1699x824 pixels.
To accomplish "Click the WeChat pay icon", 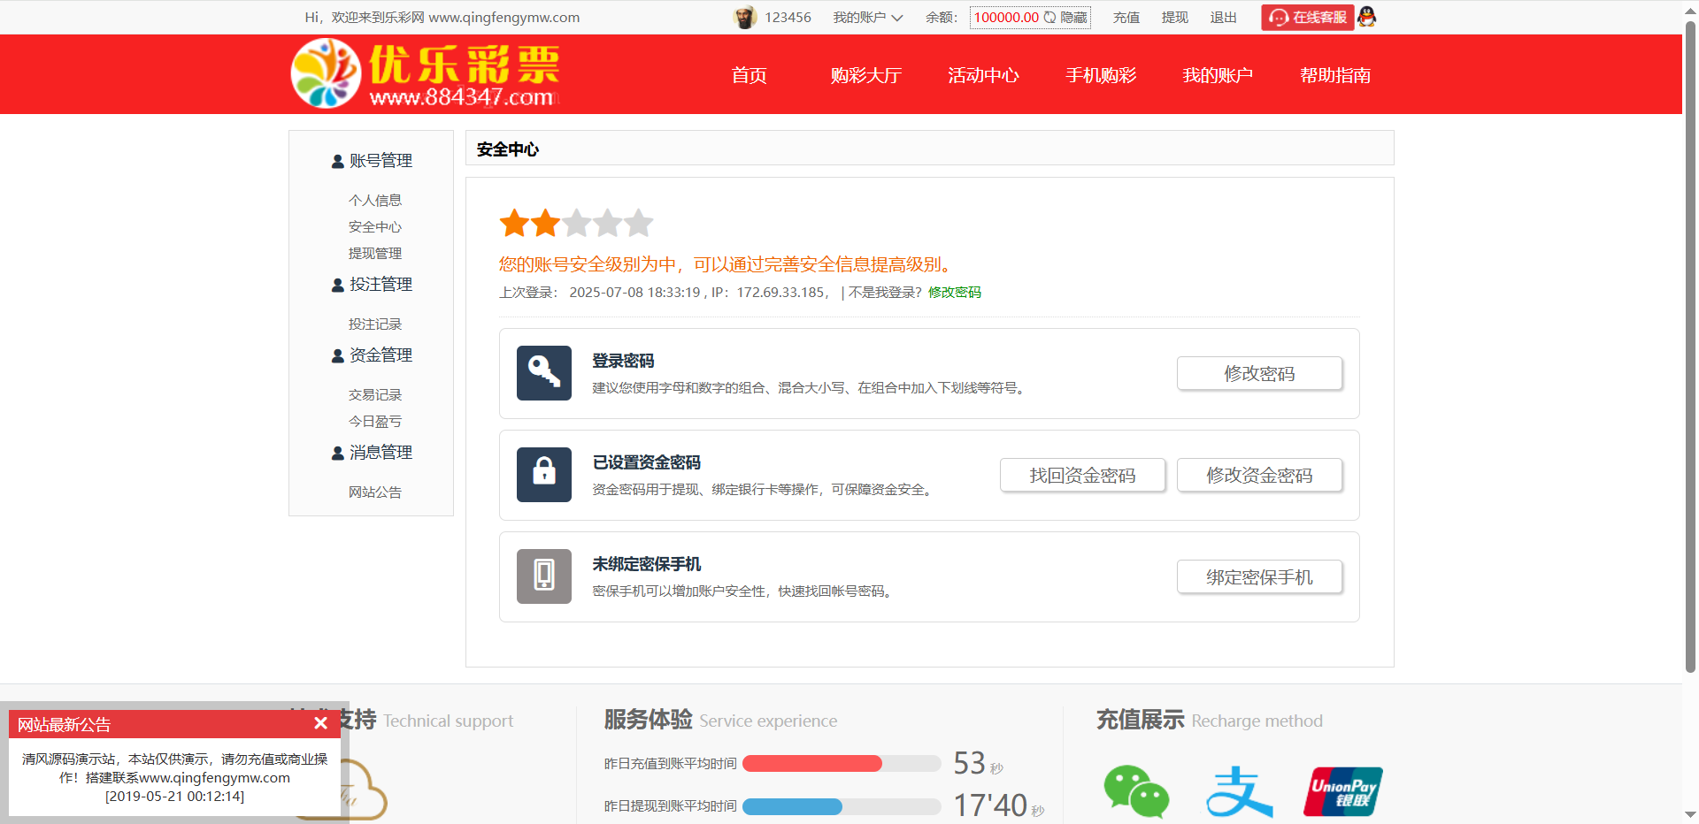I will (x=1135, y=791).
